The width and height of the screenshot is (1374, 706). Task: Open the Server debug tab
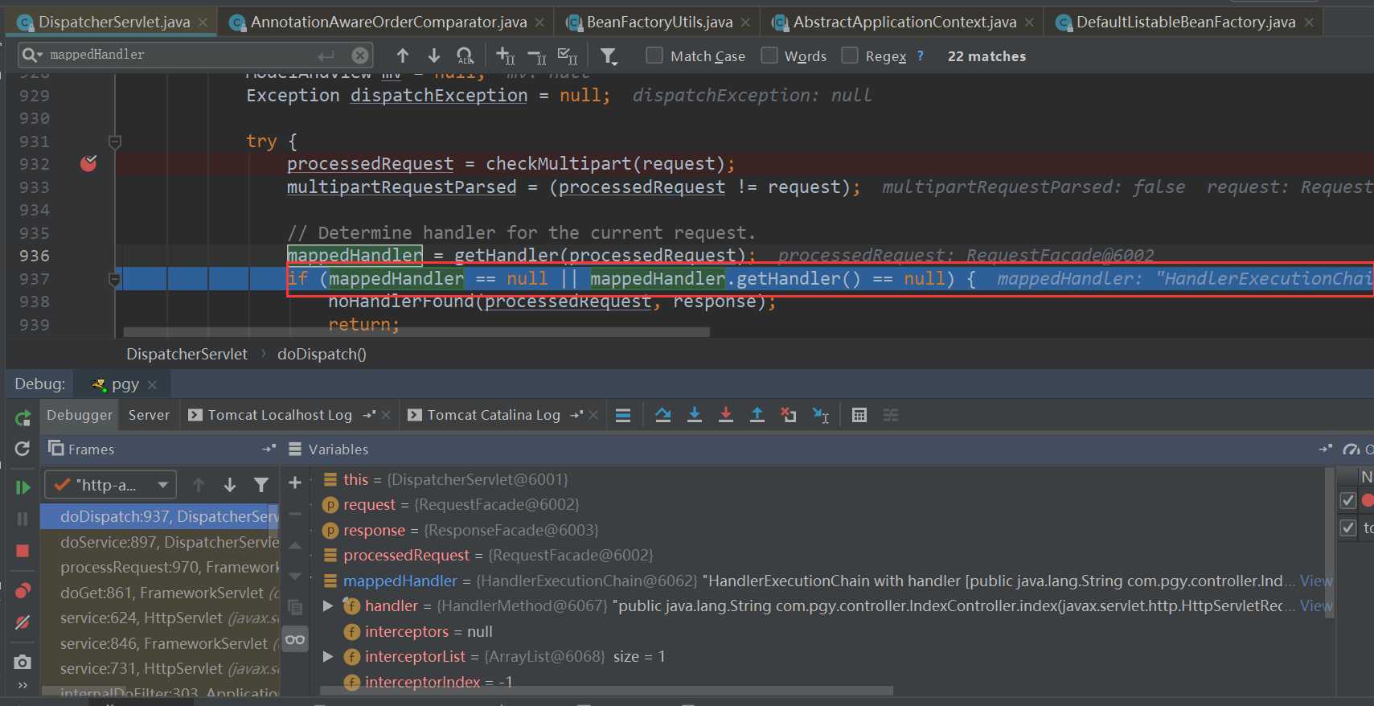coord(149,415)
